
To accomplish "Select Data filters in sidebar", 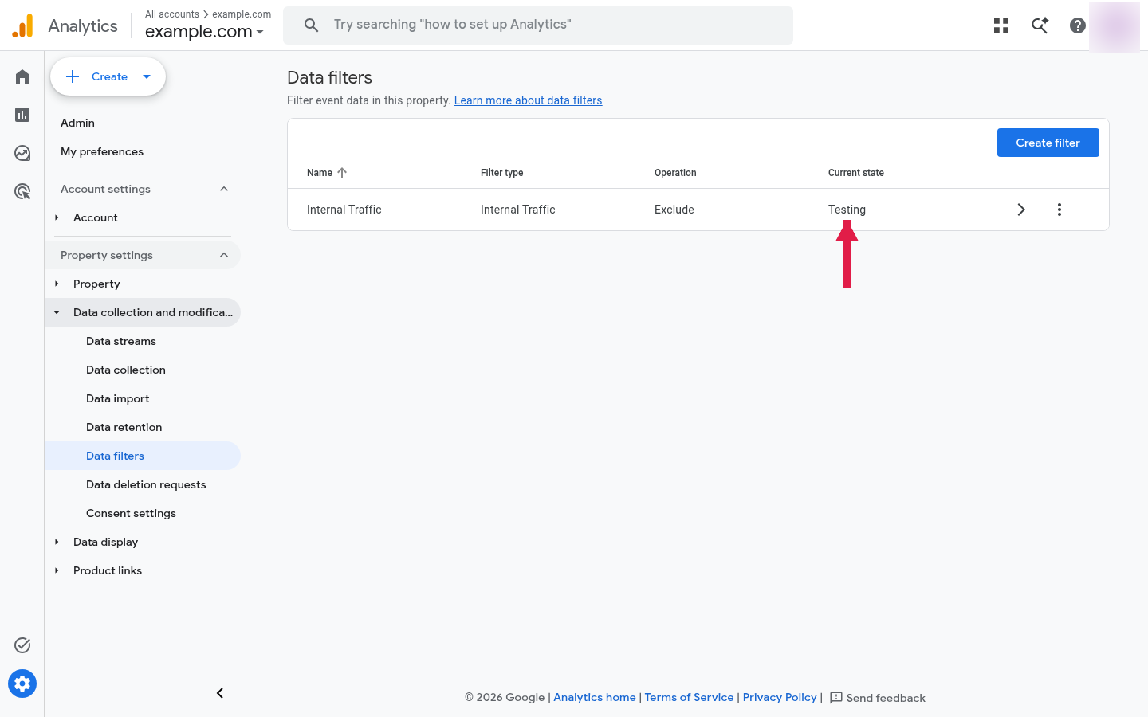I will 143,456.
